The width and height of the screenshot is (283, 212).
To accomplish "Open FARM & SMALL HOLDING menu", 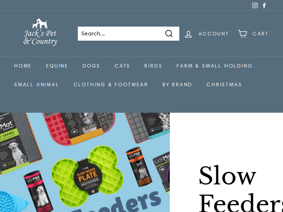I will click(x=214, y=66).
